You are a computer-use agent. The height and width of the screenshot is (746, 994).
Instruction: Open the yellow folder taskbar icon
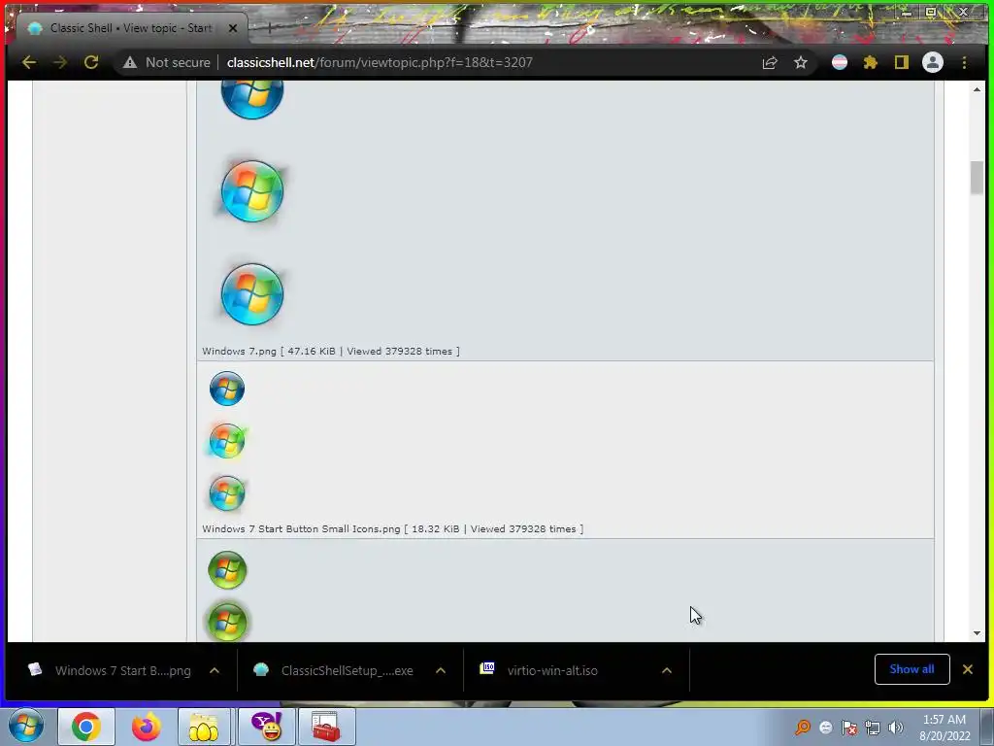click(203, 727)
